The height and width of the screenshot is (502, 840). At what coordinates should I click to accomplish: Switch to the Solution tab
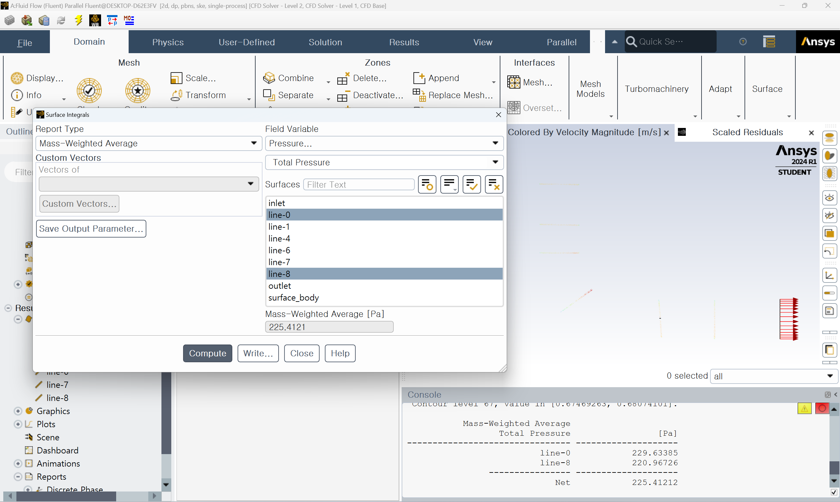pos(325,42)
